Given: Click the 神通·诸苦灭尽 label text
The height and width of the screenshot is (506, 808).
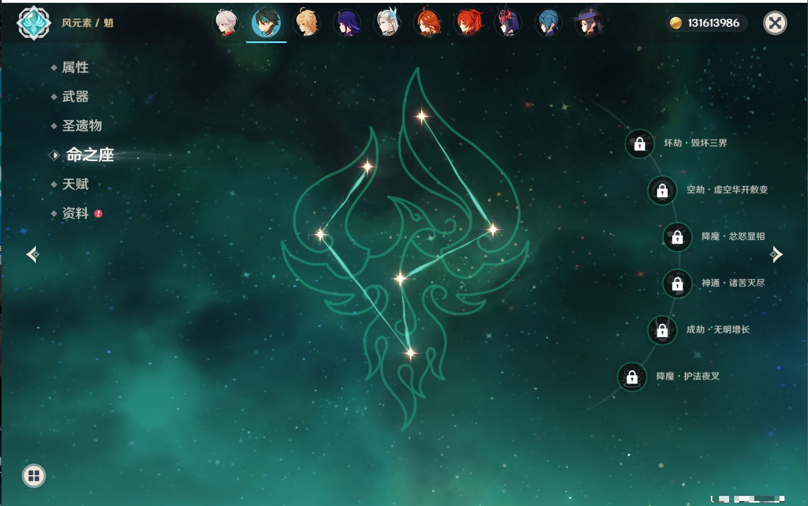Looking at the screenshot, I should coord(734,283).
